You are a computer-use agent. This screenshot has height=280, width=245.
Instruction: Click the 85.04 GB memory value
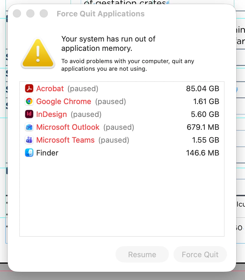click(202, 89)
